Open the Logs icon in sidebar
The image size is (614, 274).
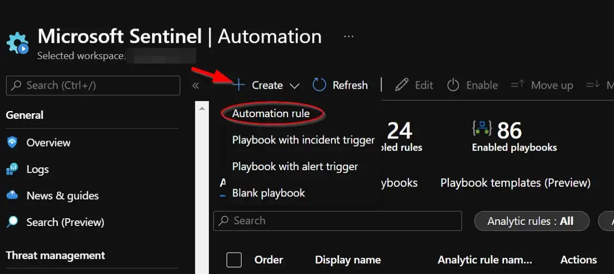pos(12,170)
